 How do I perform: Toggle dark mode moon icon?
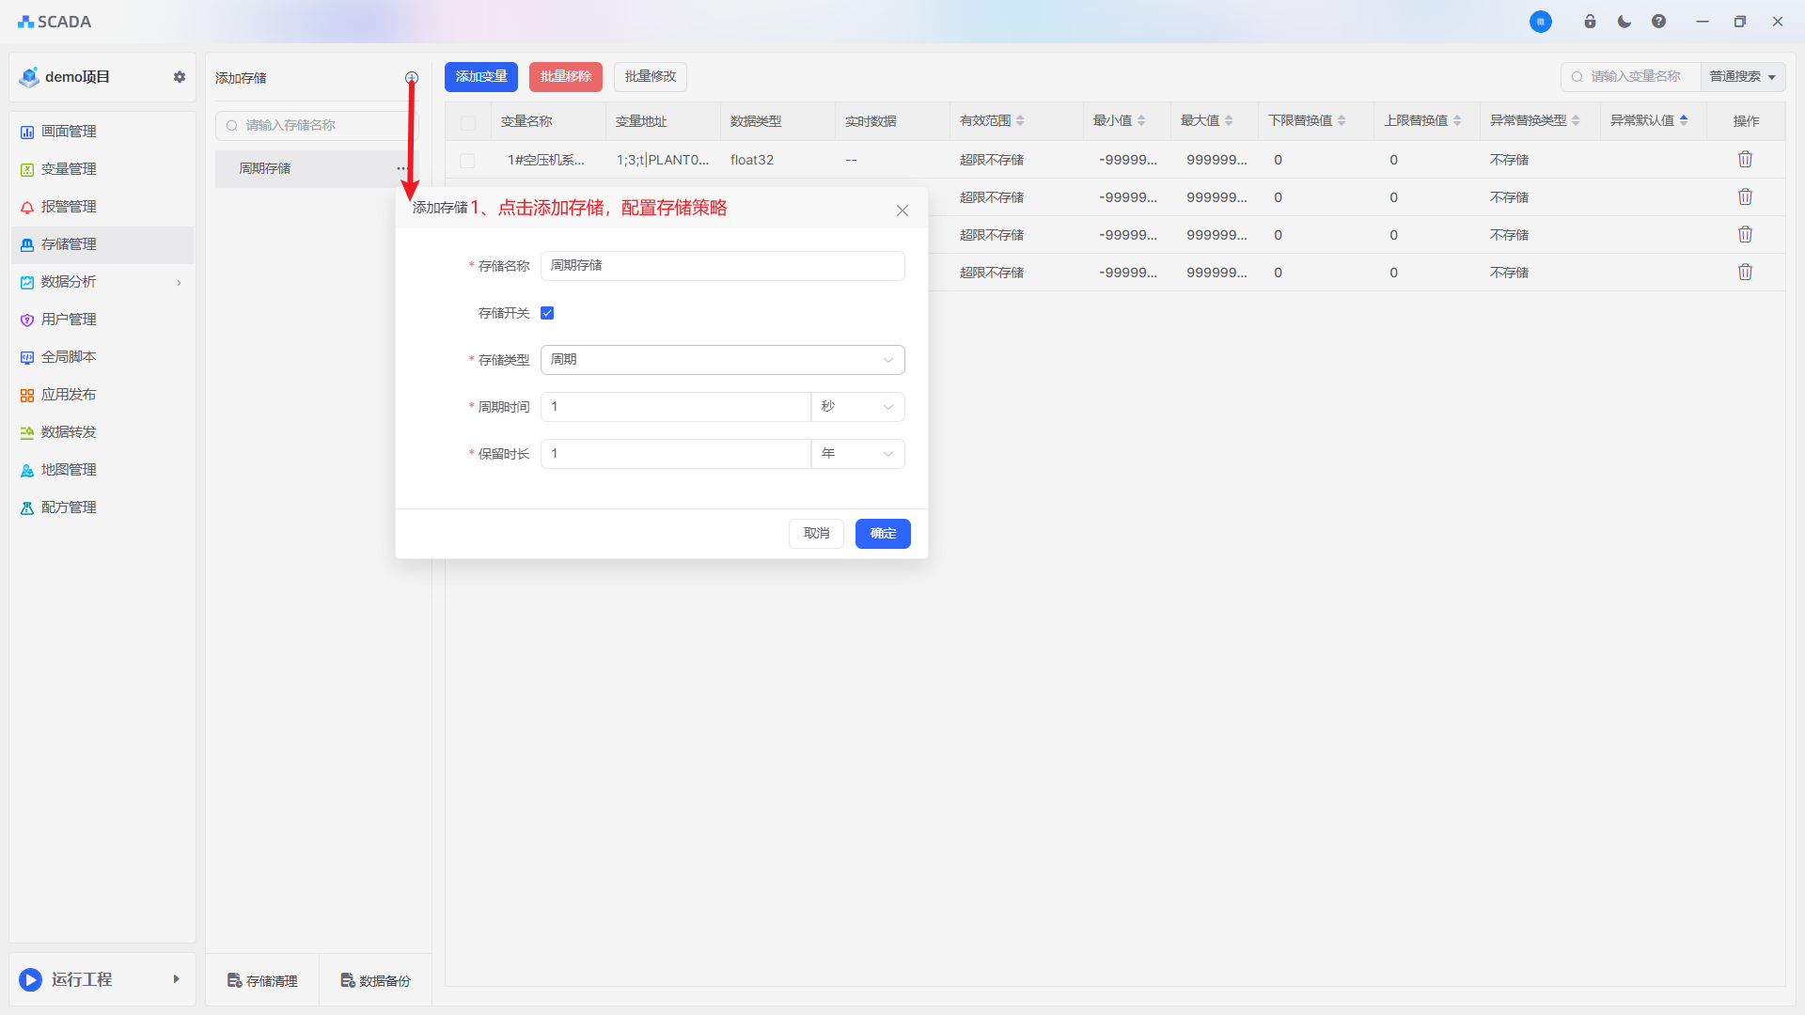1624,22
